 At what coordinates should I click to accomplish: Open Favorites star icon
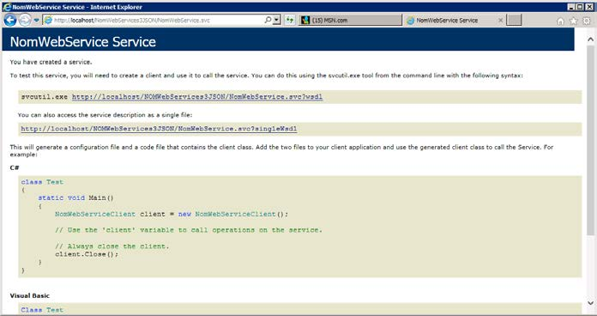click(573, 21)
